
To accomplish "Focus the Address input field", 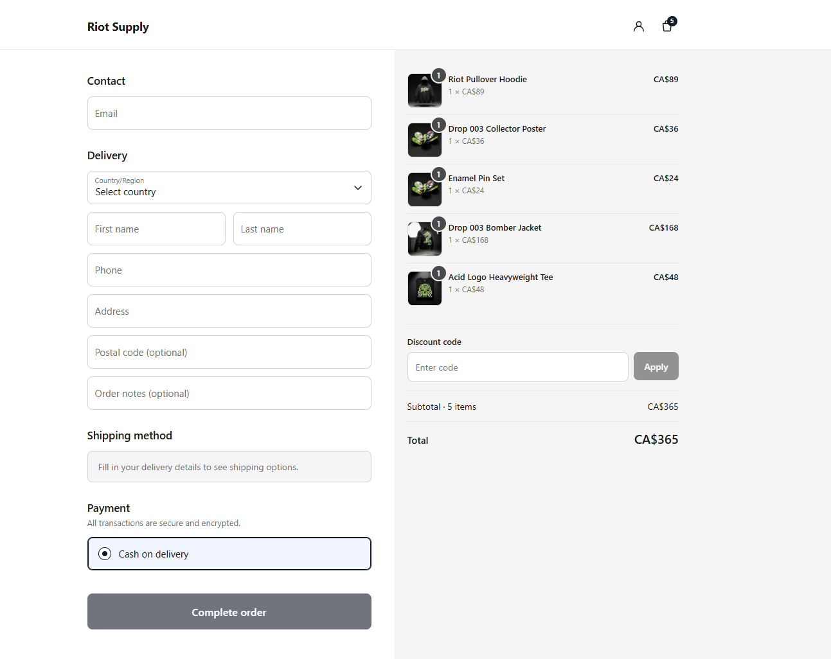I will [x=229, y=311].
